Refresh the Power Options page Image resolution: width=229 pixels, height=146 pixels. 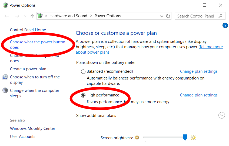pyautogui.click(x=168, y=16)
